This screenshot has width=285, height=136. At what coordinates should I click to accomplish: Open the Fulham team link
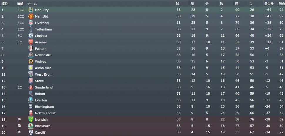(41, 49)
